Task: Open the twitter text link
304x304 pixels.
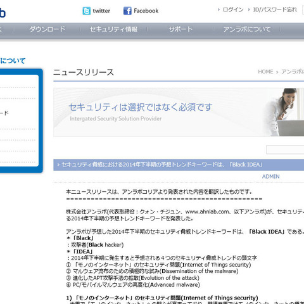Action: pos(101,11)
